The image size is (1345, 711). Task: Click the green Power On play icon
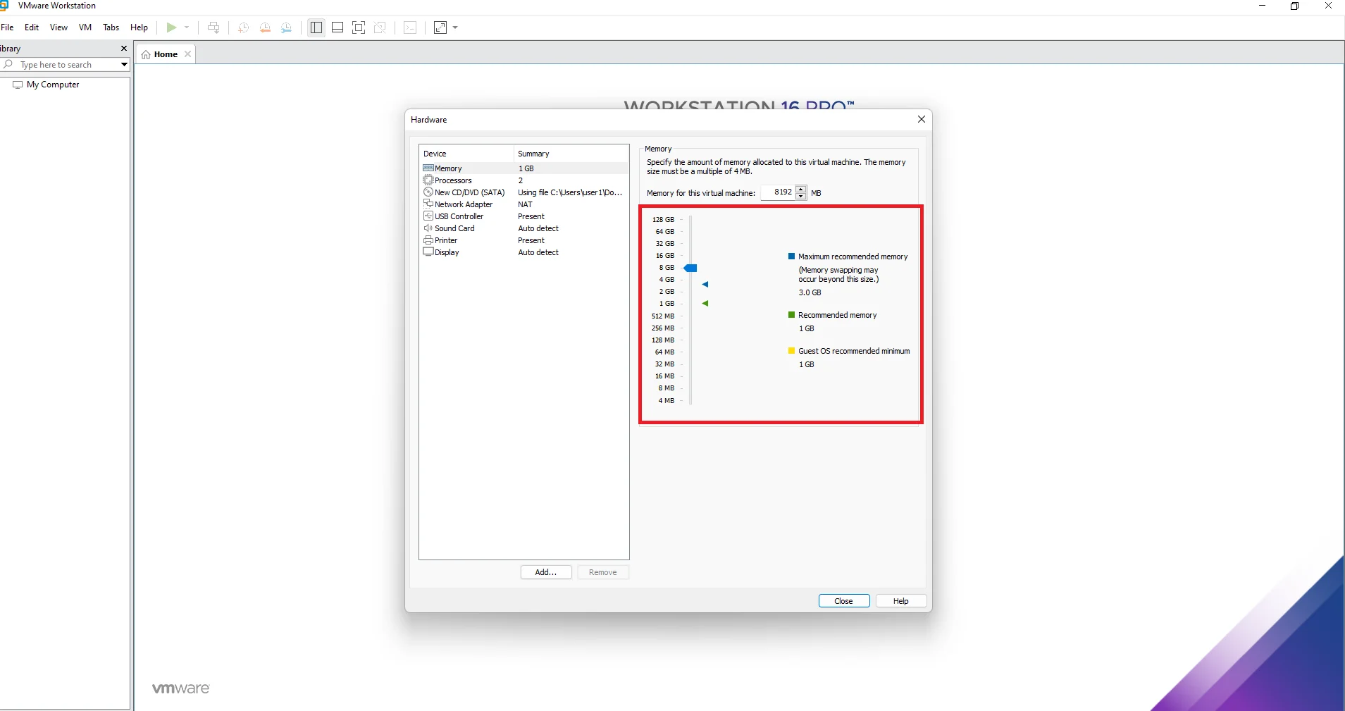click(x=171, y=27)
